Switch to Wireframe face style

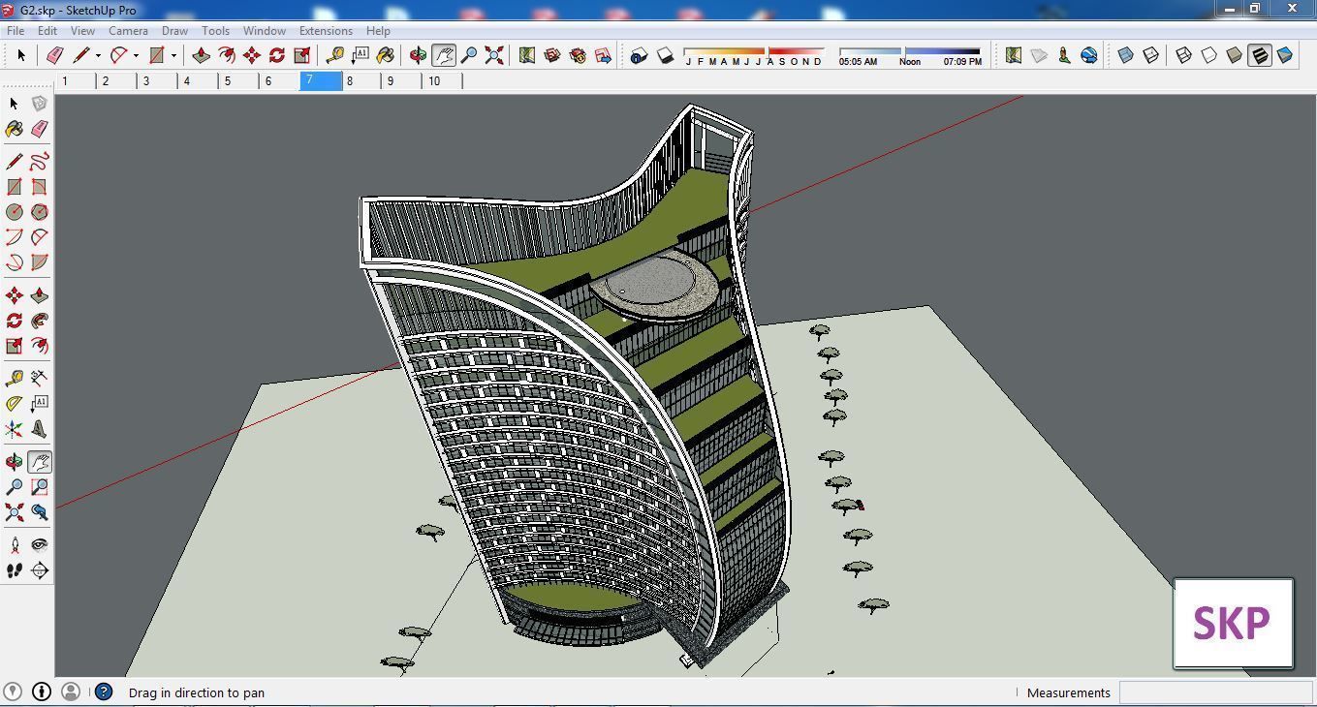pos(1183,55)
